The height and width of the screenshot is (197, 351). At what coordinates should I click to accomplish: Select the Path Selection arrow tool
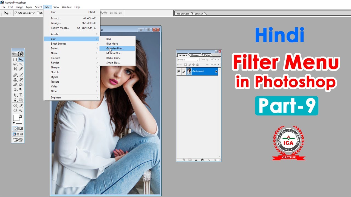[15, 95]
